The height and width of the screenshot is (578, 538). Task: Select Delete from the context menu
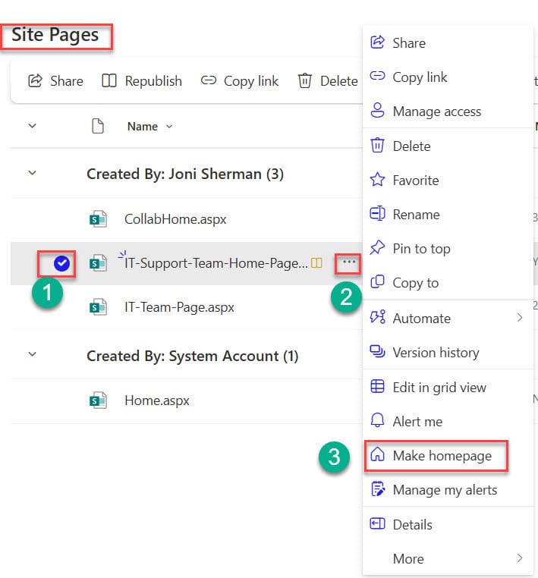(x=448, y=146)
